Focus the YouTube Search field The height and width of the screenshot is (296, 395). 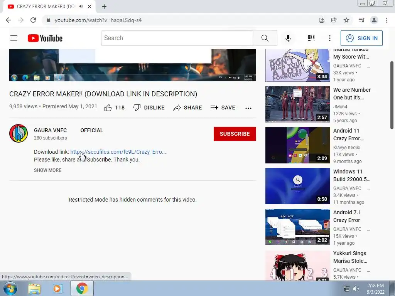pyautogui.click(x=177, y=38)
